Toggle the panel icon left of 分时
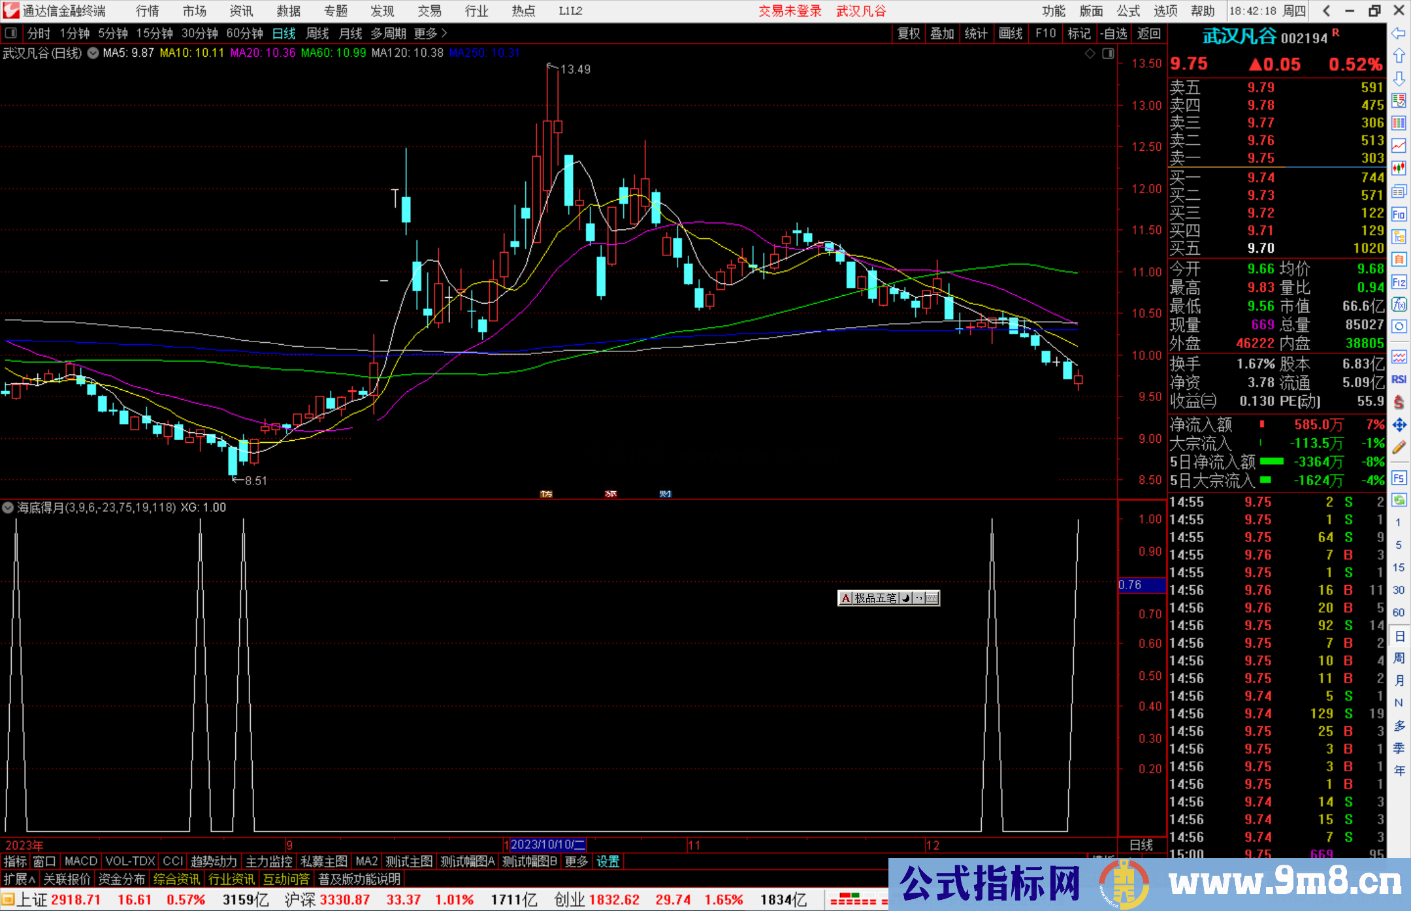The image size is (1411, 911). click(x=11, y=33)
